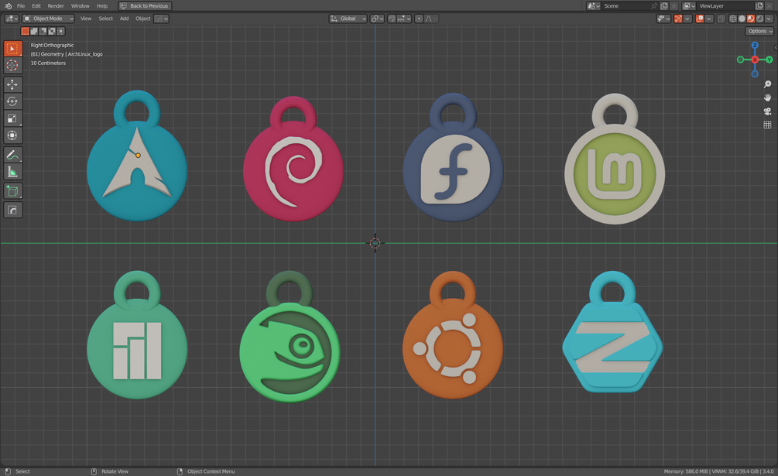Image resolution: width=778 pixels, height=476 pixels.
Task: Click the zoom magnifier viewport icon
Action: click(x=768, y=84)
